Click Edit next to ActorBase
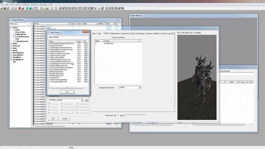265x149 pixels. [x=87, y=100]
